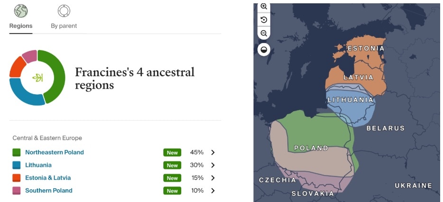Switch to the By parent tab
The width and height of the screenshot is (443, 202).
[64, 26]
